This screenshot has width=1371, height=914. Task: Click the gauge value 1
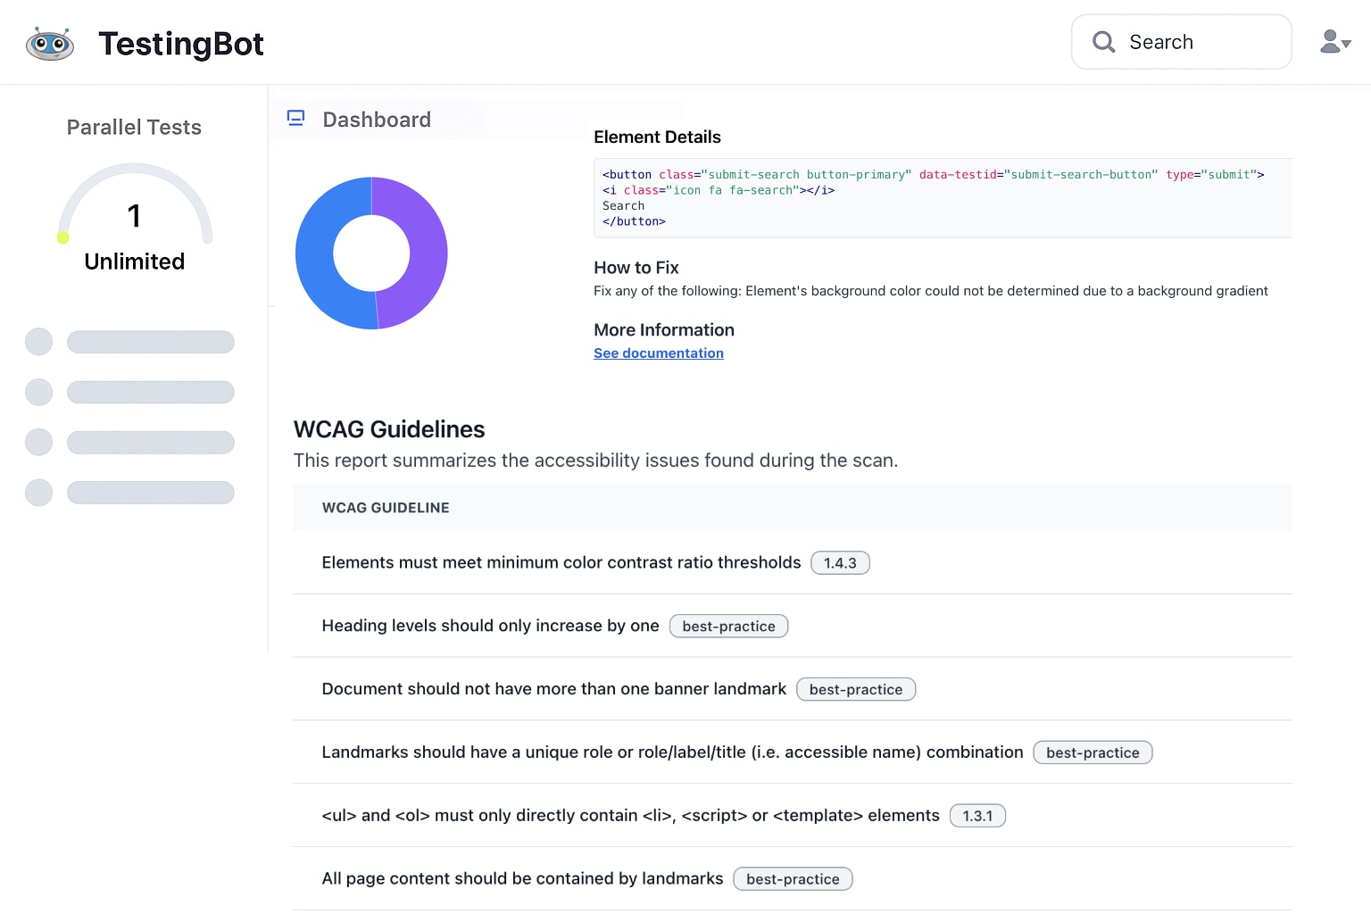pyautogui.click(x=134, y=216)
